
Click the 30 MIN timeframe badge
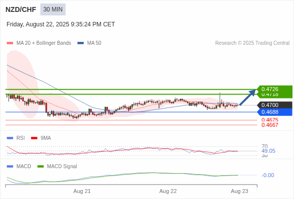click(53, 9)
